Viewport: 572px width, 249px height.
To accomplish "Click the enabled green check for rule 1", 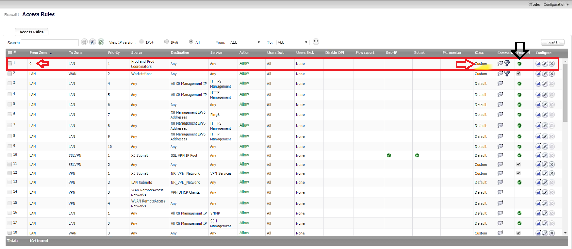I will tap(519, 64).
